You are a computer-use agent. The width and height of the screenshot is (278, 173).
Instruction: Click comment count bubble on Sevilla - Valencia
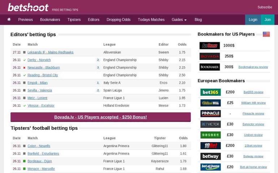(98, 90)
